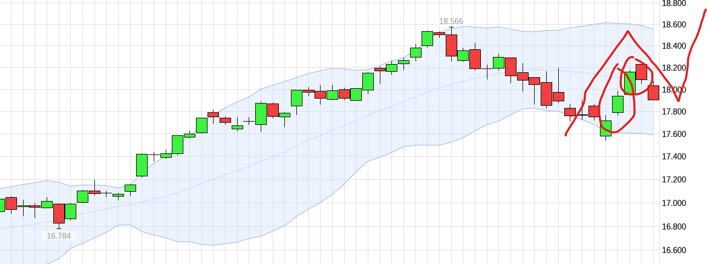The width and height of the screenshot is (707, 264).
Task: Click the 18.566 high price label
Action: (451, 22)
